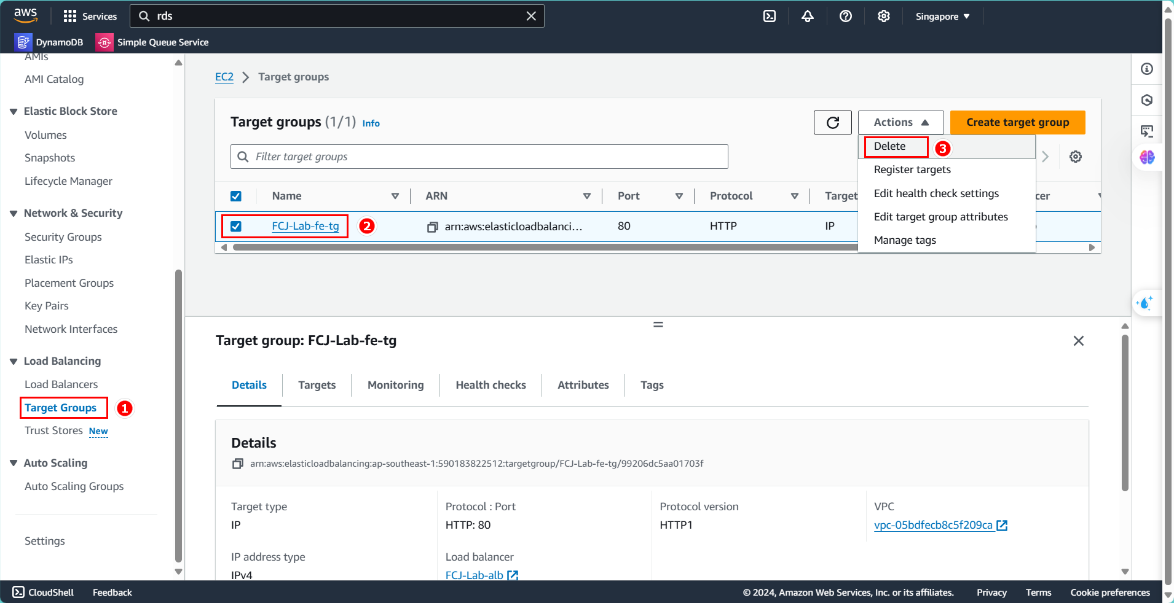Close the Target group details panel
The image size is (1174, 603).
click(x=1079, y=341)
